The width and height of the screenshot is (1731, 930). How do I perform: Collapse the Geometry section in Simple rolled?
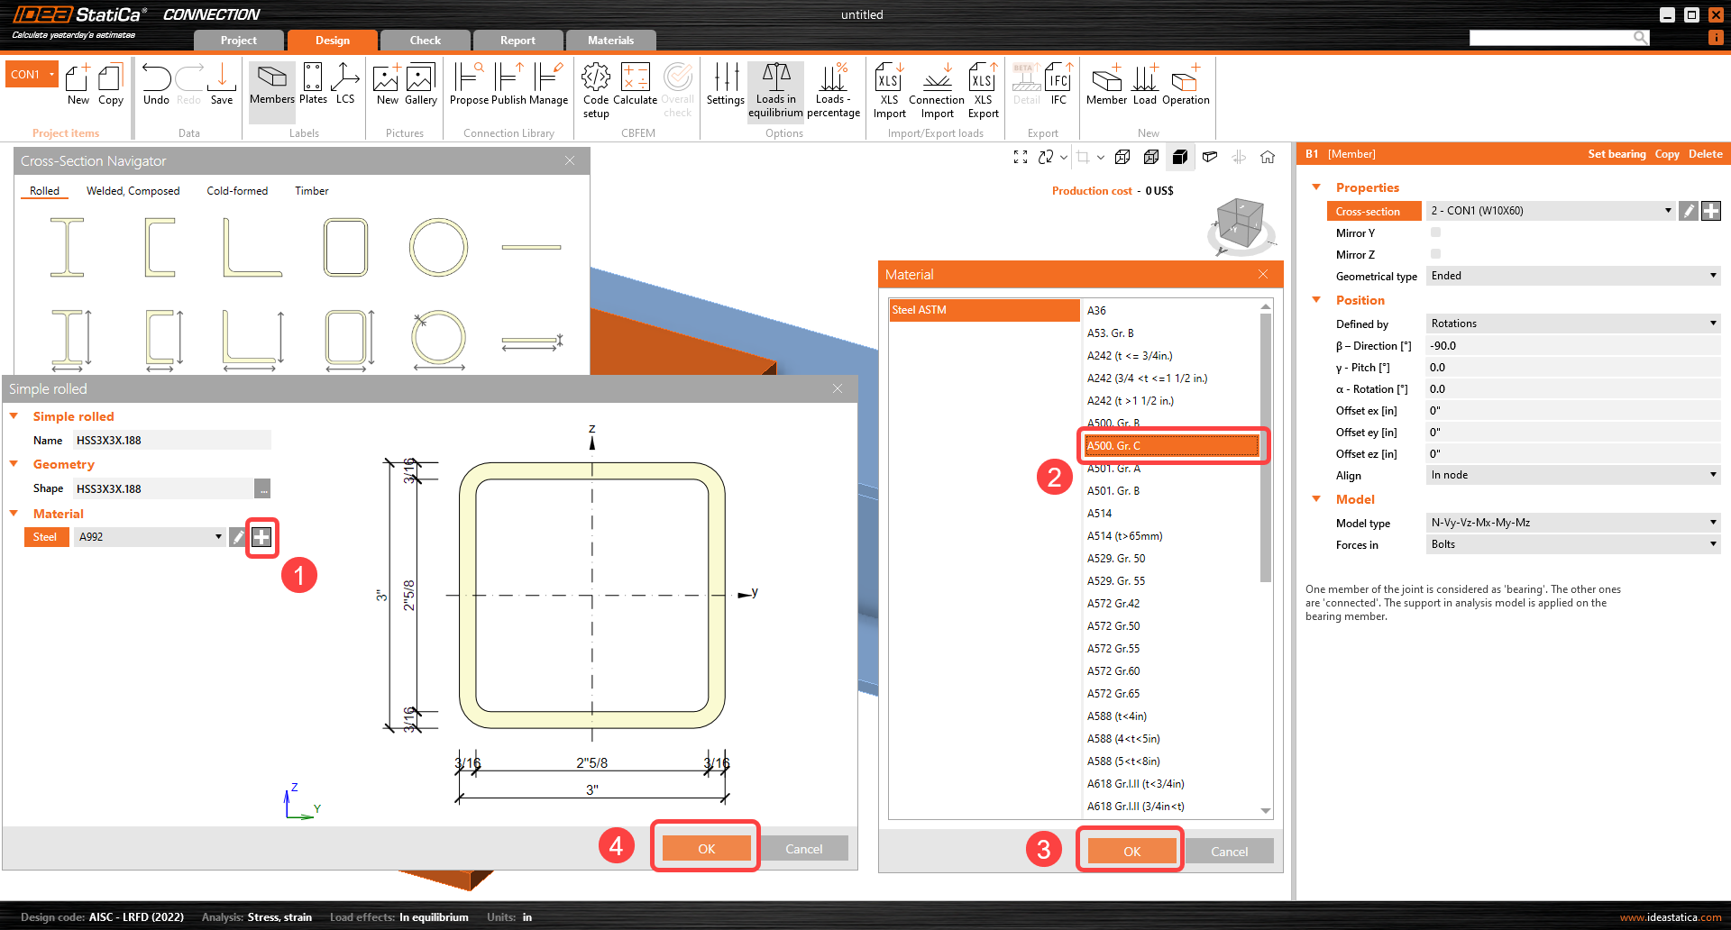click(x=14, y=463)
